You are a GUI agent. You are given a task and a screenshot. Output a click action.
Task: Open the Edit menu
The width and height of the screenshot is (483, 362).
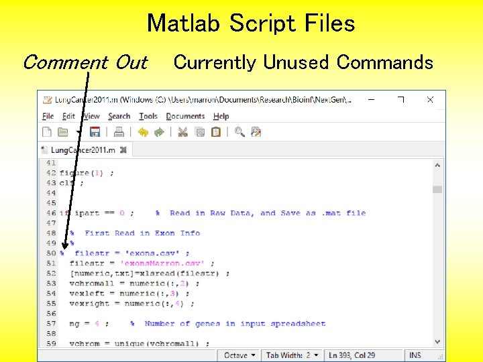pos(68,116)
